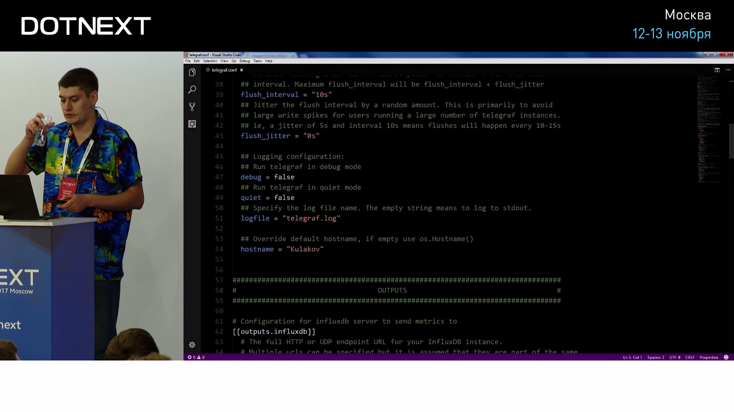Click the feedback smiley icon

point(726,357)
